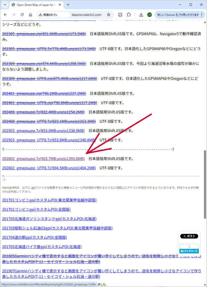Click the X ポスト share button
The image size is (207, 287).
(x=189, y=236)
